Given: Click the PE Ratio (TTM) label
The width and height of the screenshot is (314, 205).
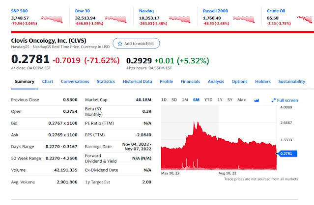Looking at the screenshot, I should point(99,123).
